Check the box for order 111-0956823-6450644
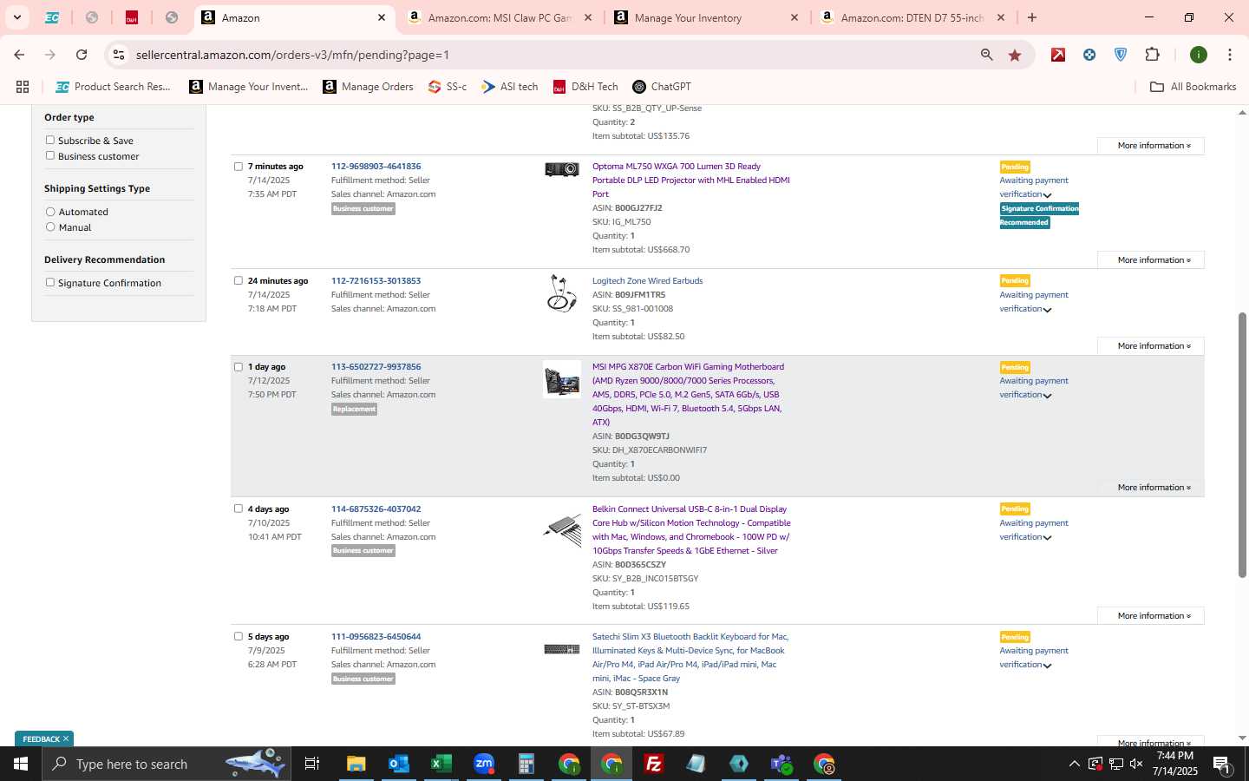The width and height of the screenshot is (1249, 781). [239, 636]
